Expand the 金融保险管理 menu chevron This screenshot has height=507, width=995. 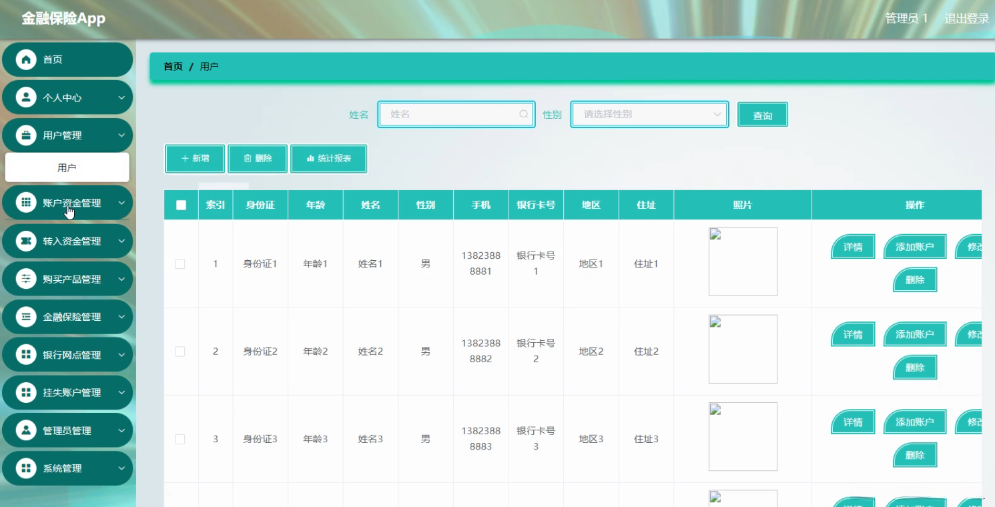tap(121, 317)
